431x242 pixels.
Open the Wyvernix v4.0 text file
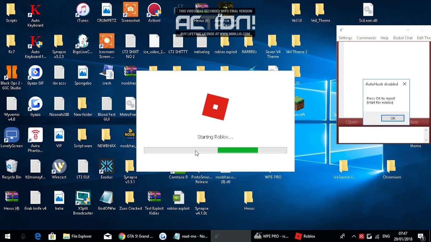click(x=11, y=109)
